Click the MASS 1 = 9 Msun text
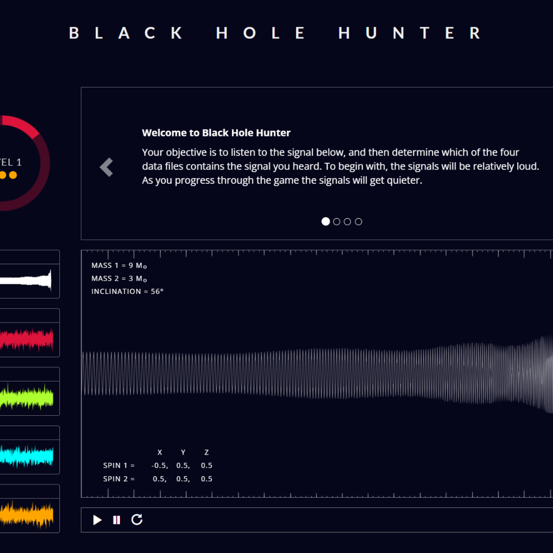Viewport: 553px width, 553px height. (x=119, y=266)
